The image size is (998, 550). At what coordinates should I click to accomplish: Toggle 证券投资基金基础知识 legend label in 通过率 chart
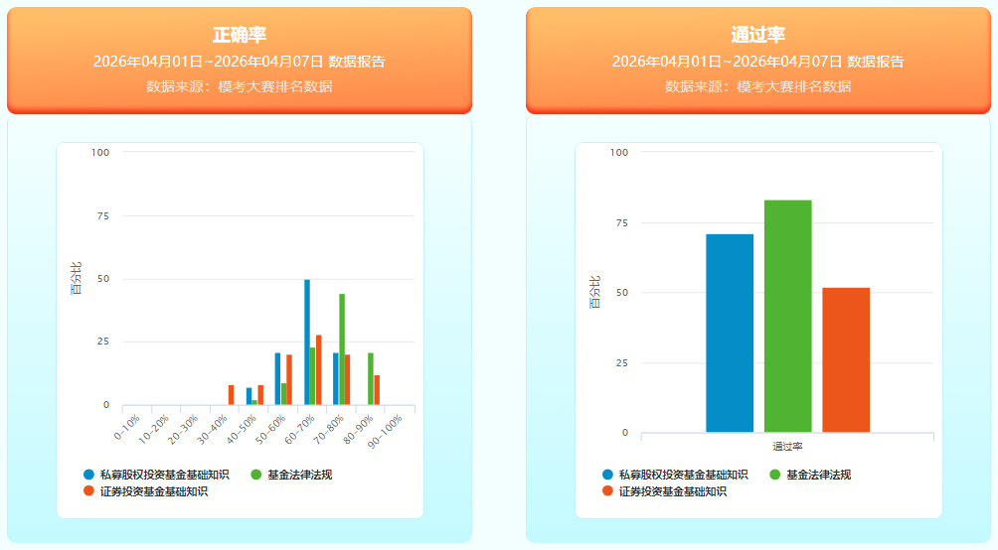tap(672, 490)
